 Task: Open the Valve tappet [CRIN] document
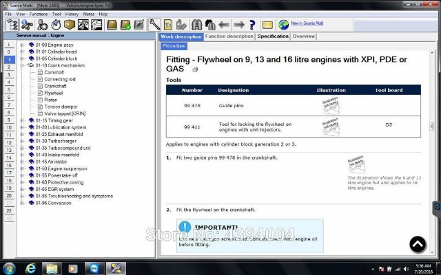point(65,113)
